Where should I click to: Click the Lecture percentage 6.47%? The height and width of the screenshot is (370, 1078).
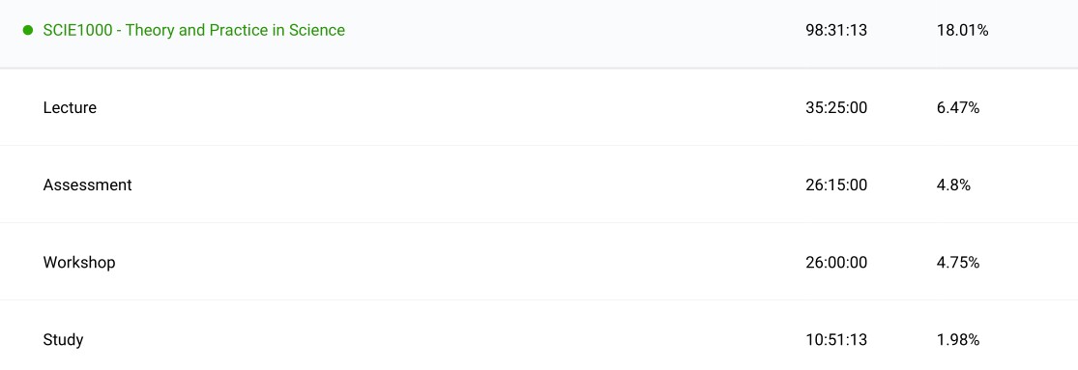pos(958,108)
